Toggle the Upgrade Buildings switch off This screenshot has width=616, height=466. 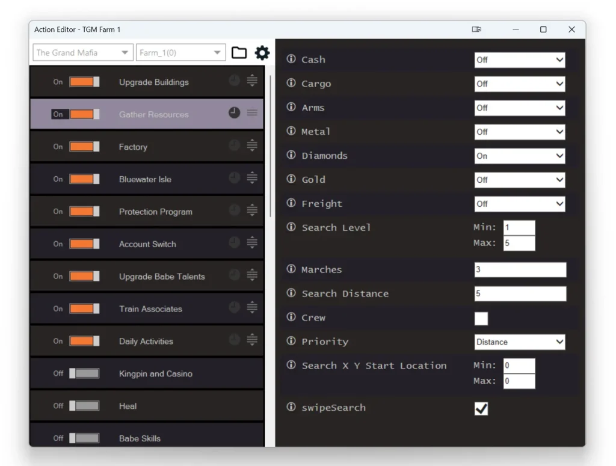pyautogui.click(x=84, y=82)
